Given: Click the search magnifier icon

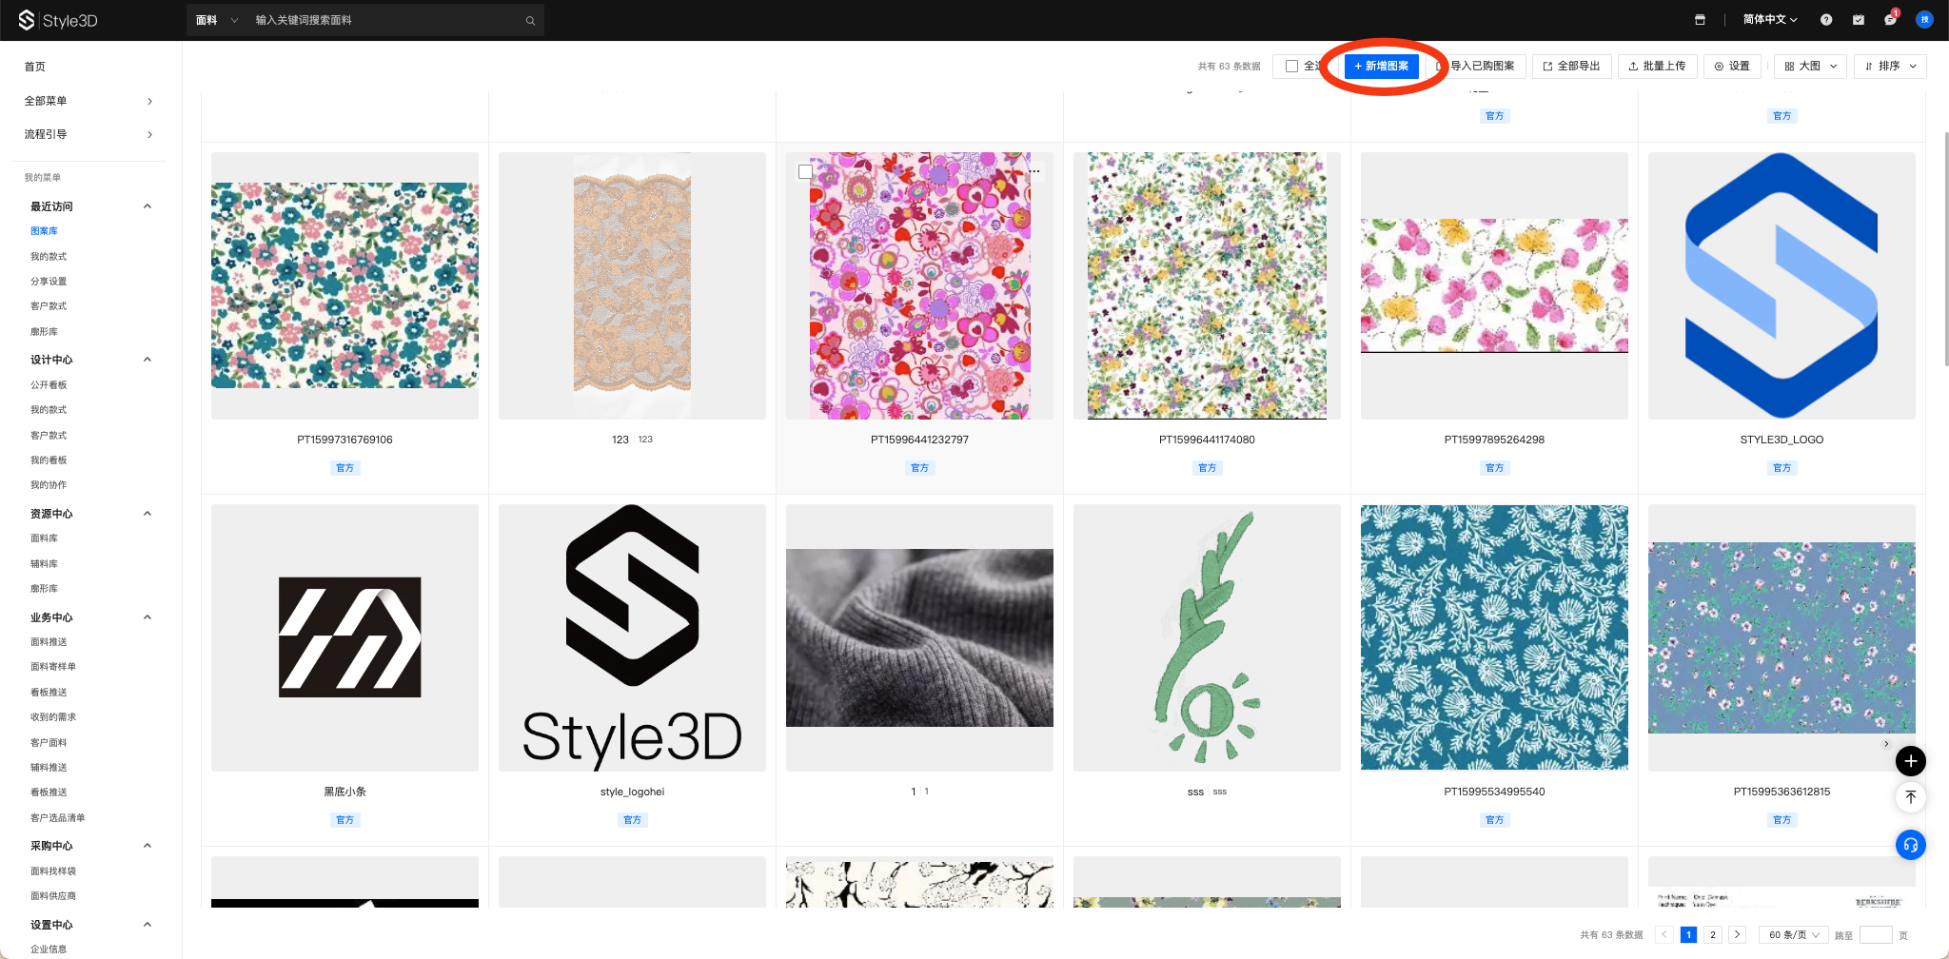Looking at the screenshot, I should [x=530, y=20].
